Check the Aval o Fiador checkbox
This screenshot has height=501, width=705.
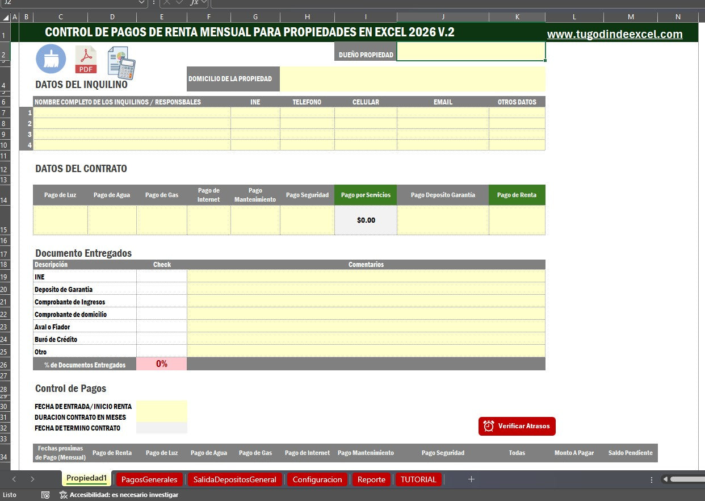pos(162,326)
